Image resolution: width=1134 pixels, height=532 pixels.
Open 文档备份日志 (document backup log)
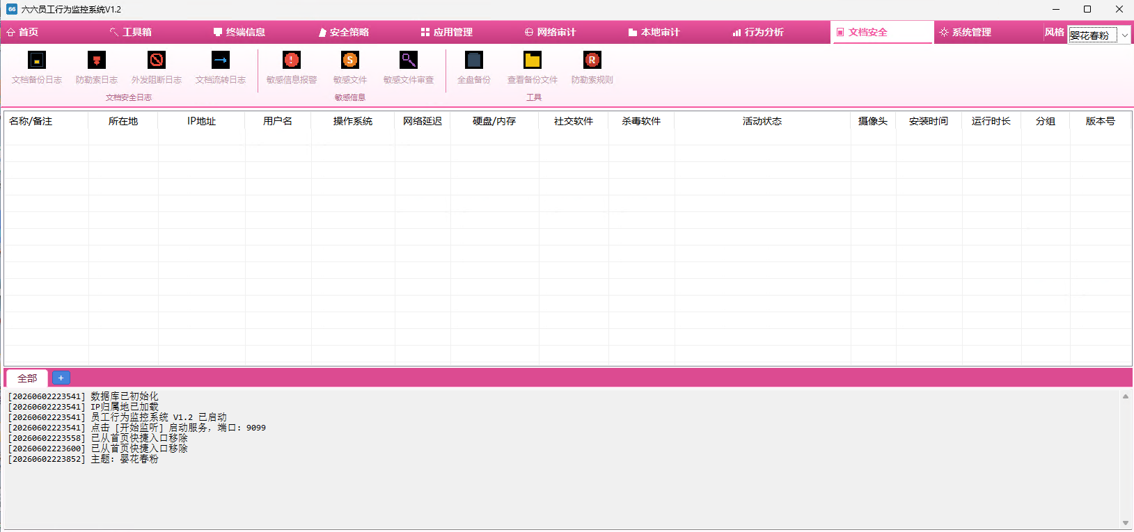(x=37, y=67)
